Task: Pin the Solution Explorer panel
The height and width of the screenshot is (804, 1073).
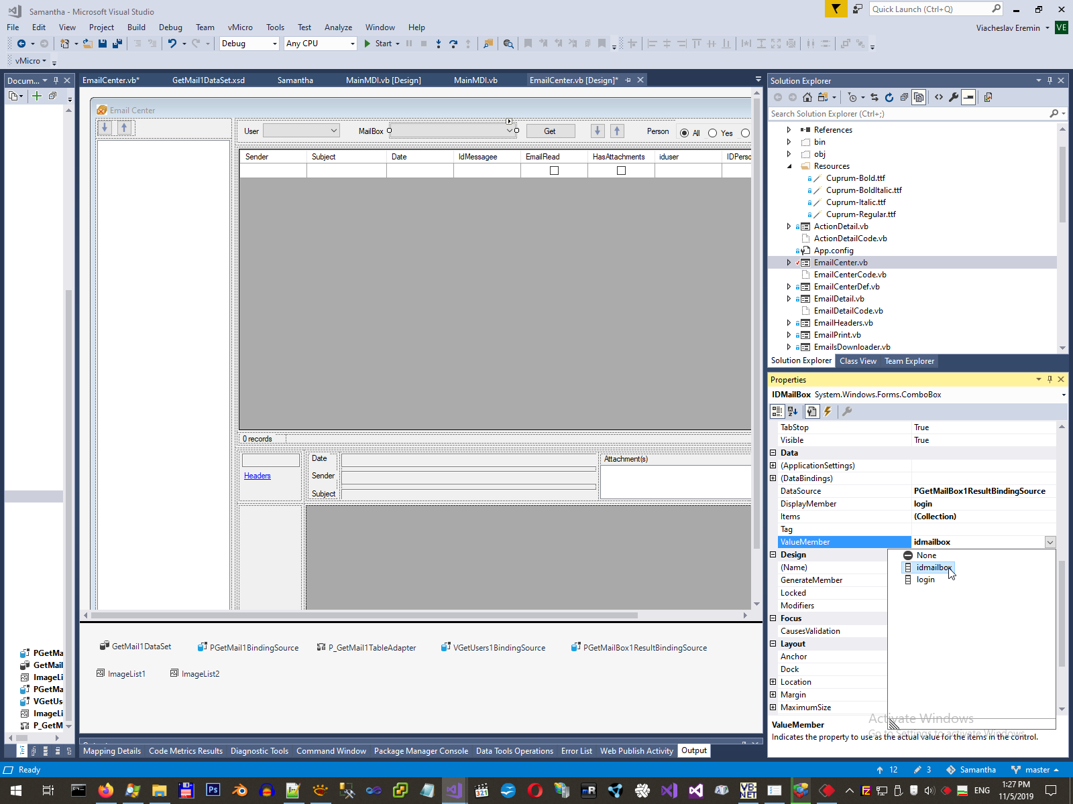Action: tap(1050, 80)
